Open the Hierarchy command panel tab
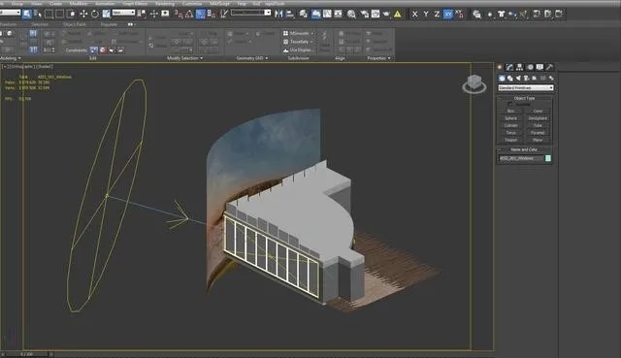 tap(519, 67)
